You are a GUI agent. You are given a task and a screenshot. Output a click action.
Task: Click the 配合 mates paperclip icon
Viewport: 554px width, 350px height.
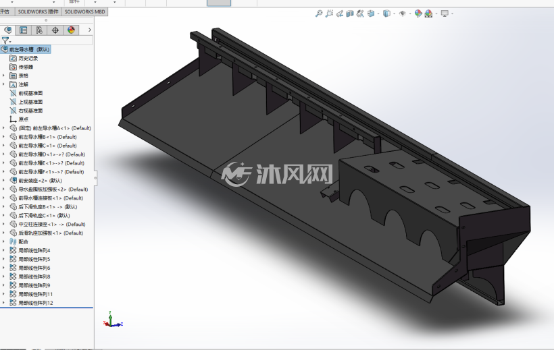(x=13, y=241)
